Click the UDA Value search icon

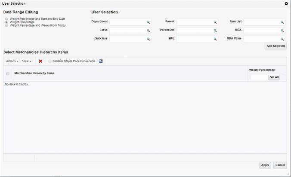coord(282,39)
